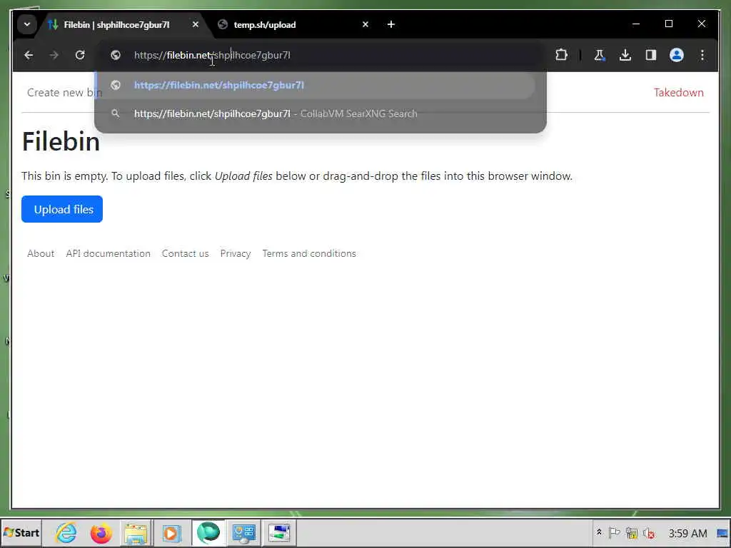Open the Privacy footer link
Viewport: 731px width, 548px height.
tap(236, 253)
